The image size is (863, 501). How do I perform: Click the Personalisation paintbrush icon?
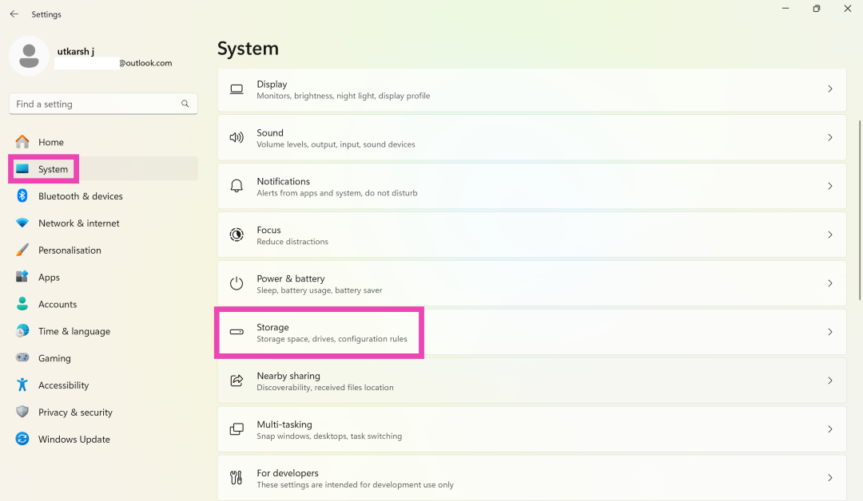point(22,250)
